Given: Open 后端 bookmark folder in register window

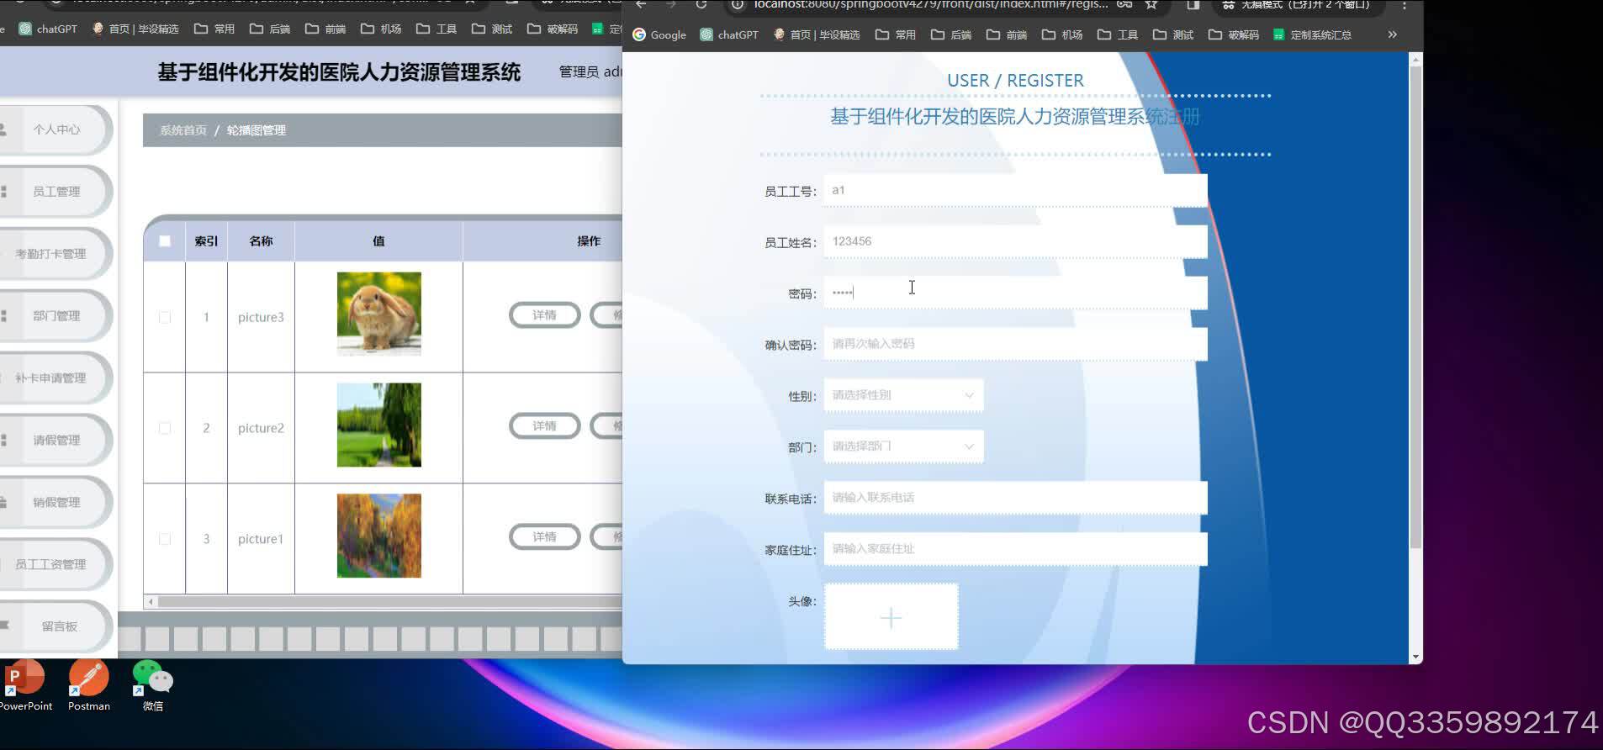Looking at the screenshot, I should tap(951, 34).
